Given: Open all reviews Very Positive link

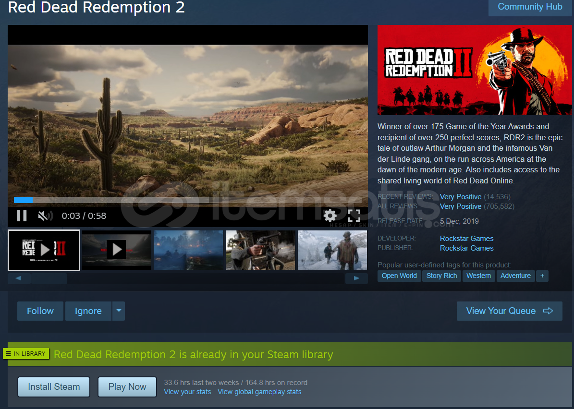Looking at the screenshot, I should coord(461,206).
